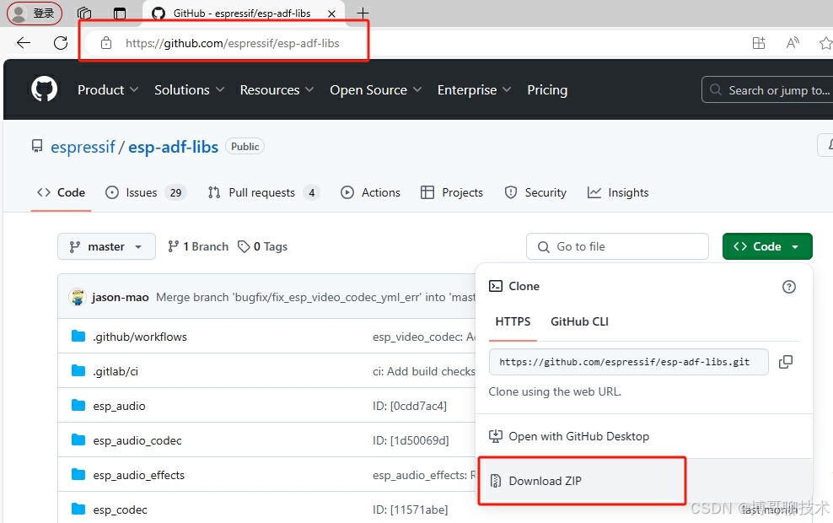
Task: Open the .gitlab/ci folder
Action: tap(116, 371)
